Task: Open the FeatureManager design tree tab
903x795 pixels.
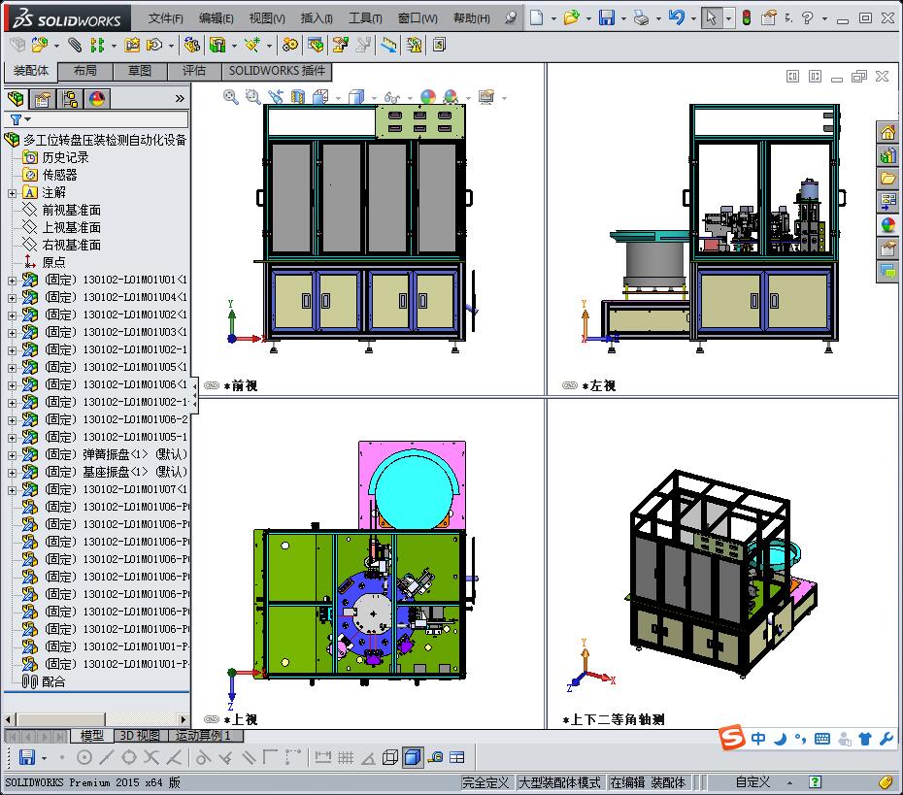Action: coord(17,99)
